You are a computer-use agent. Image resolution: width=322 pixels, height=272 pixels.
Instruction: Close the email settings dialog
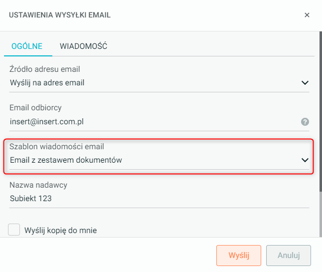click(307, 15)
